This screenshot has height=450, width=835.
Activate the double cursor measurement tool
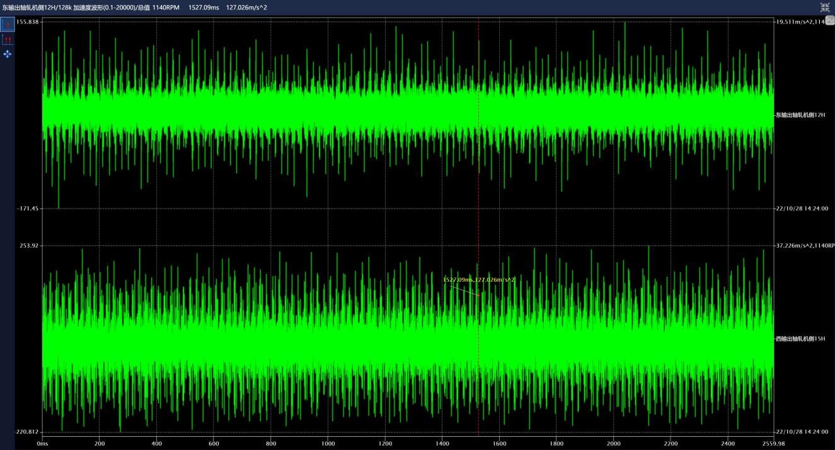[x=8, y=40]
